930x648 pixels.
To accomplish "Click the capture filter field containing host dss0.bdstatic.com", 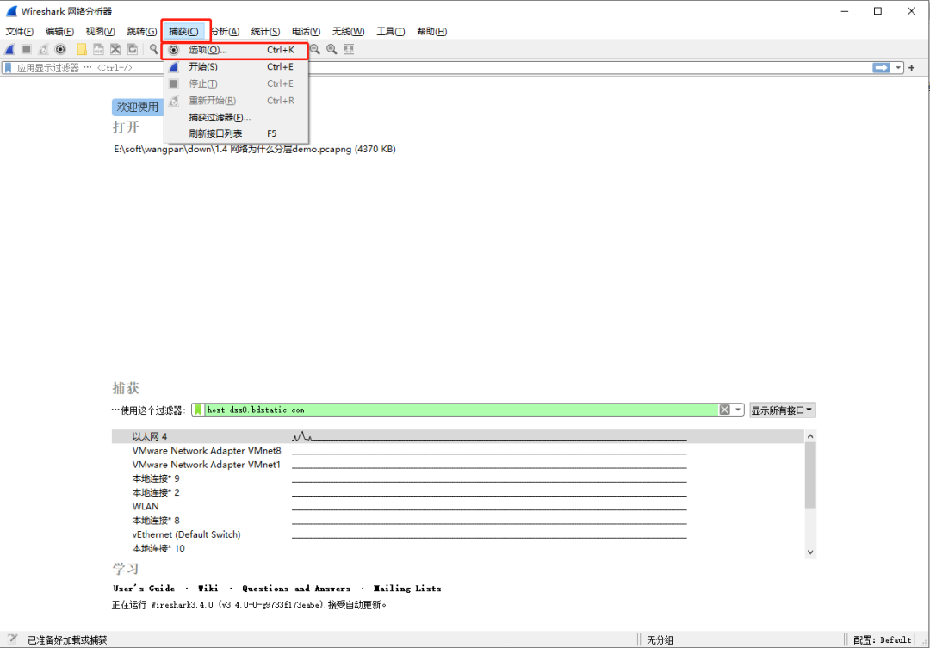I will [462, 410].
